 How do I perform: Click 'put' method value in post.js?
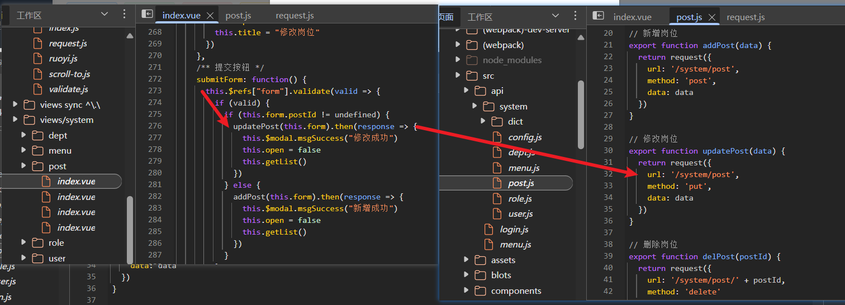pos(696,186)
